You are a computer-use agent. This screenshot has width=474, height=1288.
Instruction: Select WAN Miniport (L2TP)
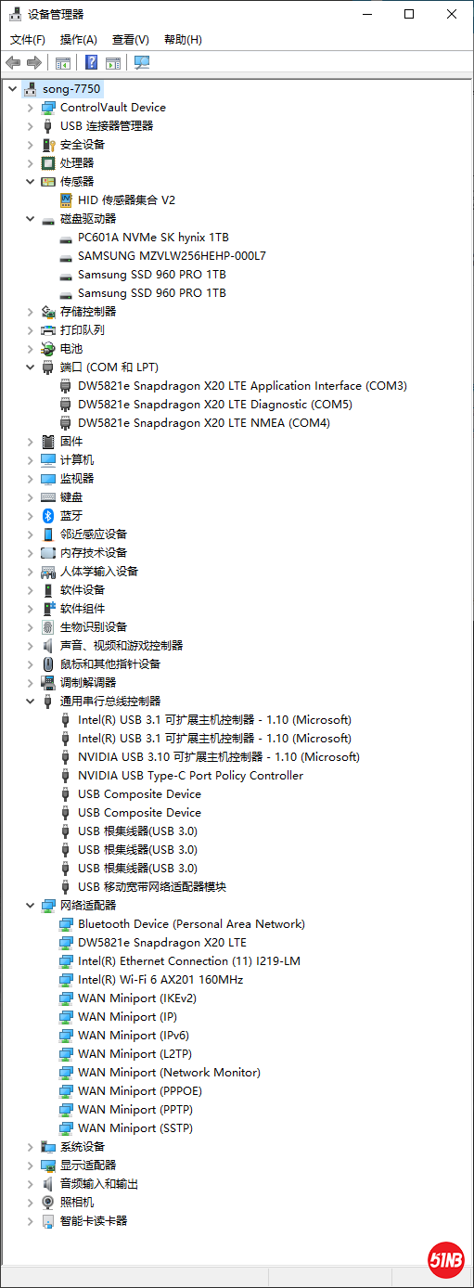click(x=135, y=1054)
